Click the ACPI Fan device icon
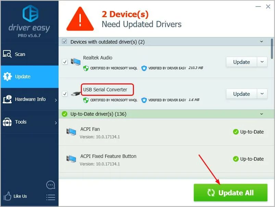Viewport: 275px width, 207px height. click(x=71, y=132)
